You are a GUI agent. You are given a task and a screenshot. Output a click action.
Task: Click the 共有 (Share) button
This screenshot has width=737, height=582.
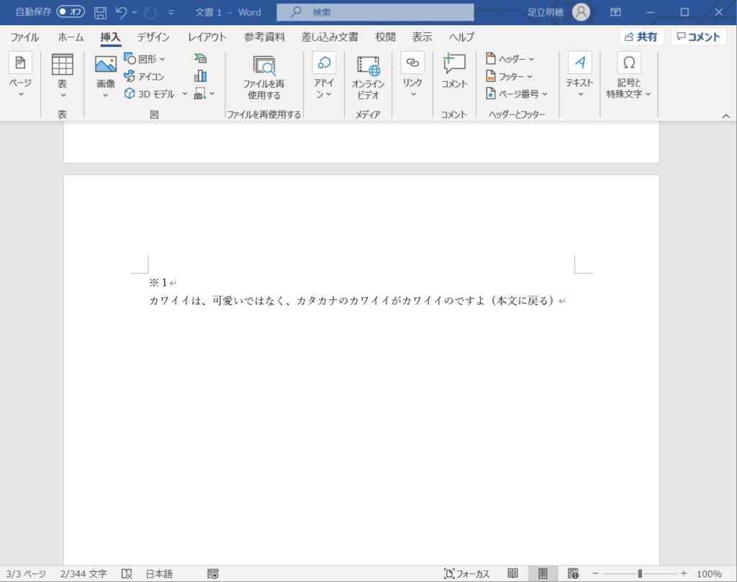pyautogui.click(x=641, y=37)
